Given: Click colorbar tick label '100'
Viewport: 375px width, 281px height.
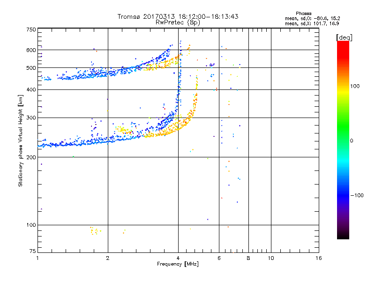Looking at the screenshot, I should tap(355, 86).
